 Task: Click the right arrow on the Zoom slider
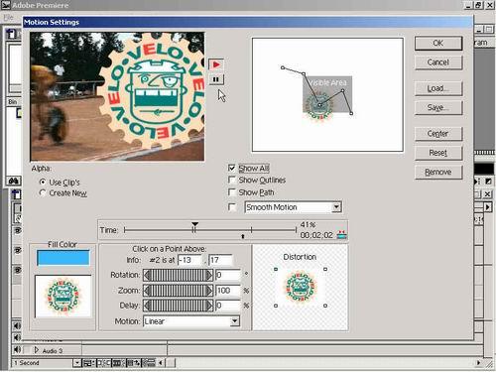pos(209,291)
